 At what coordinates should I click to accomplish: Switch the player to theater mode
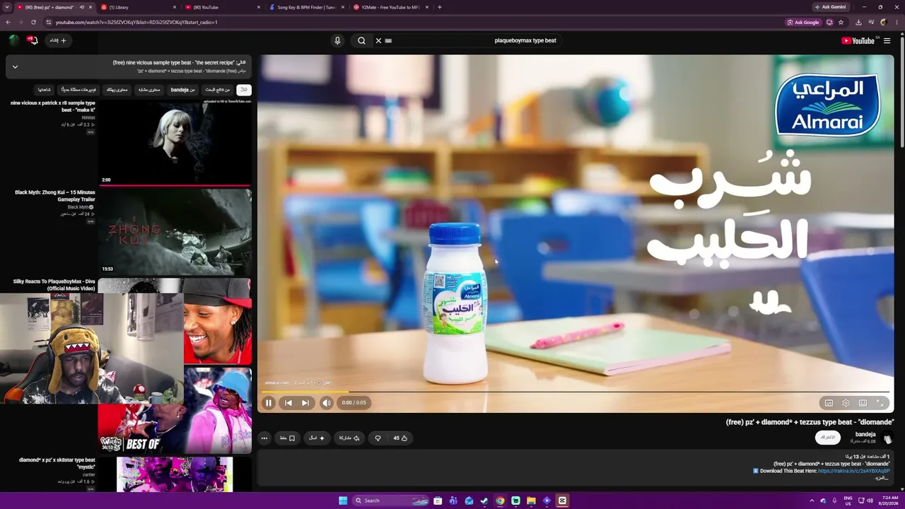point(863,403)
